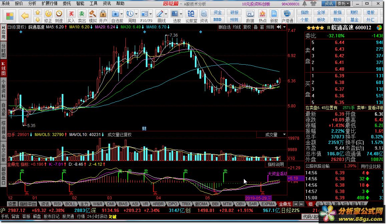Click the 同行业比较 link
This screenshot has height=224, width=386.
point(371,166)
